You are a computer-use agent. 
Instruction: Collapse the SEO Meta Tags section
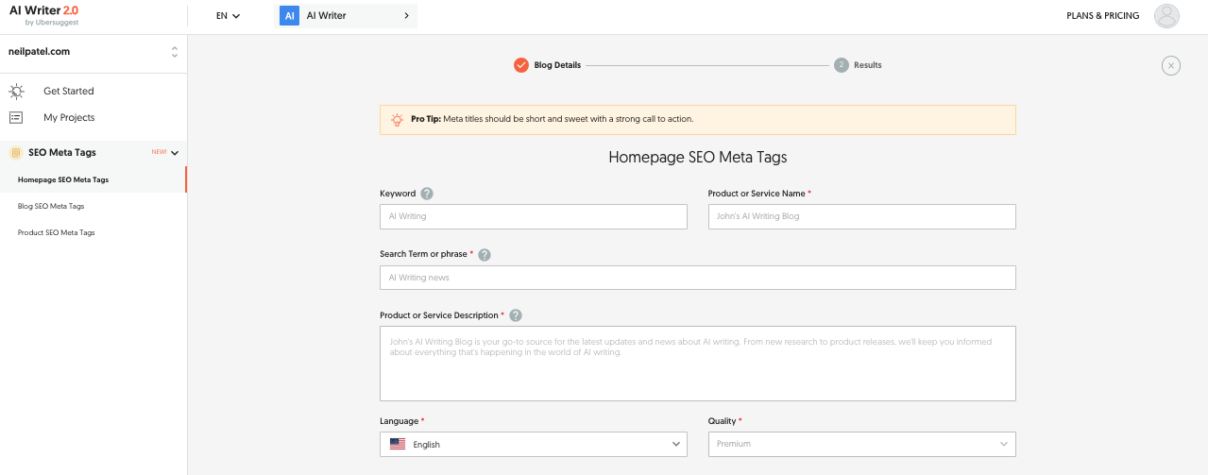point(175,153)
